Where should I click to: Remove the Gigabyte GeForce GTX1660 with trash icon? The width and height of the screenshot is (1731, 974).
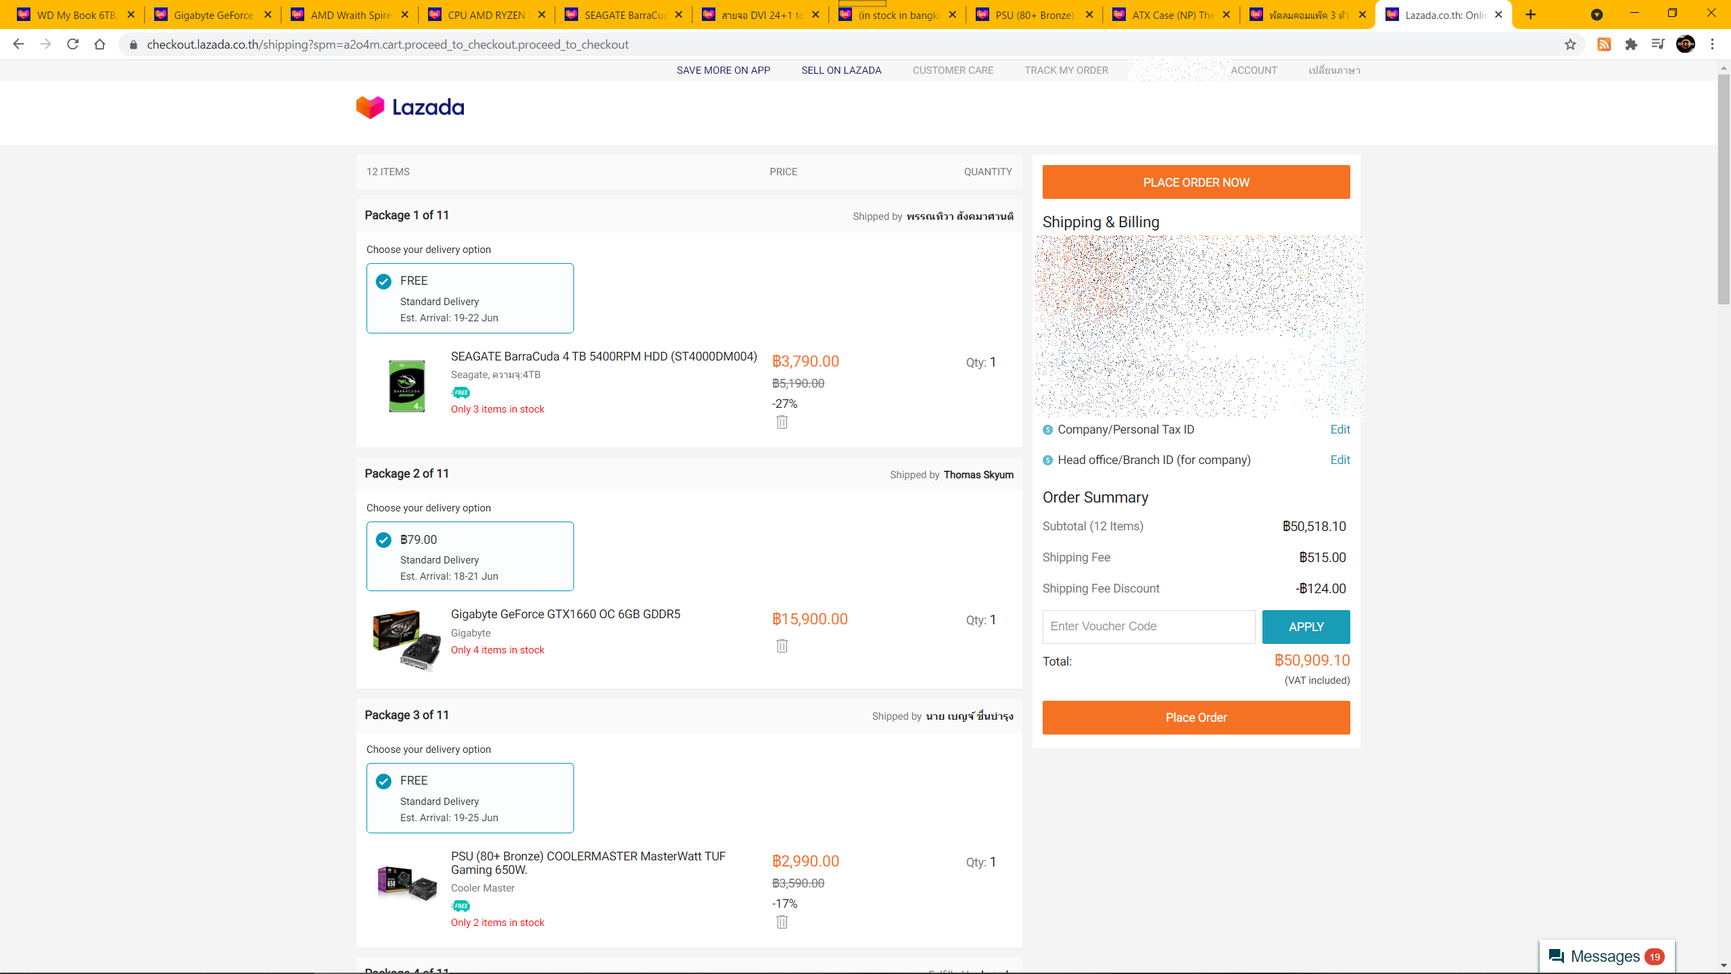click(x=782, y=646)
